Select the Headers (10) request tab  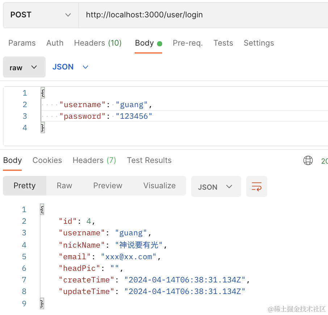tap(98, 43)
